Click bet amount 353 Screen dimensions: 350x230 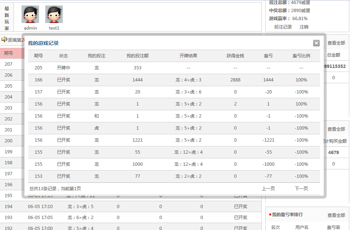(x=138, y=68)
